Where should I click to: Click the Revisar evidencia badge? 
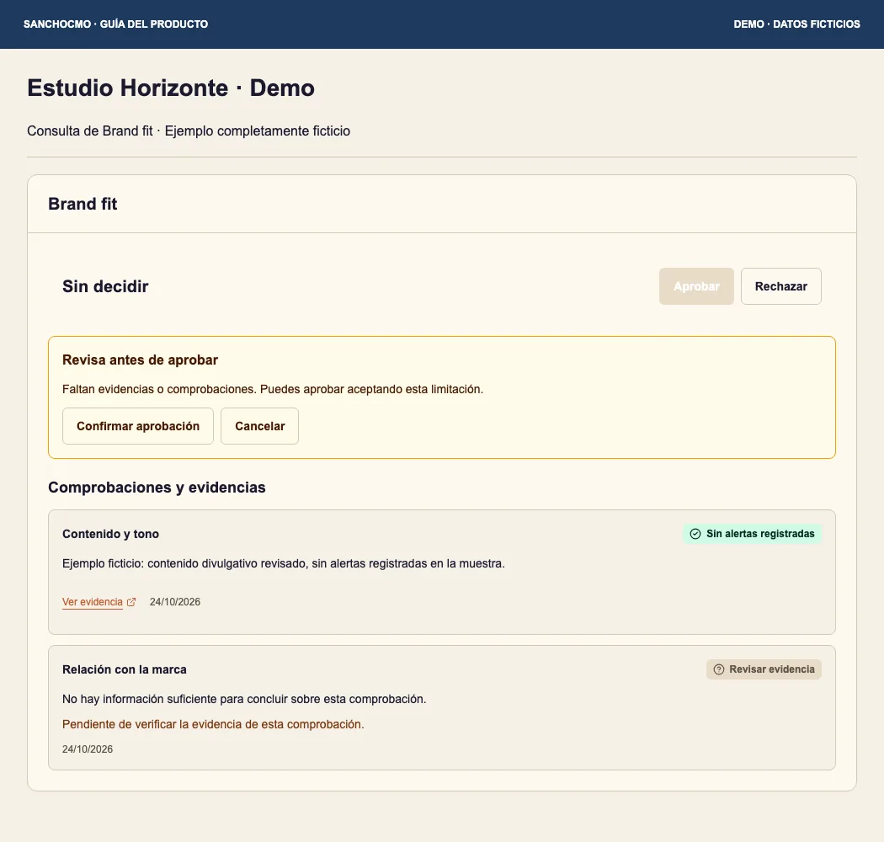(x=764, y=669)
